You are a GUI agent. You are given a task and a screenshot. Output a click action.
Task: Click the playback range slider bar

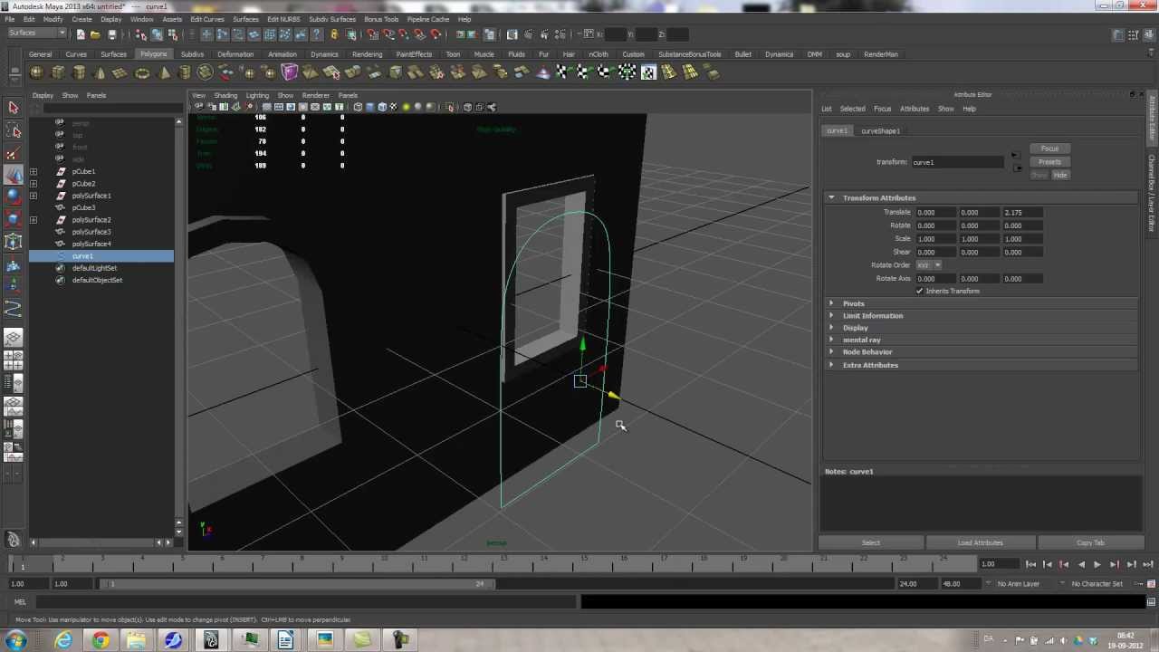pos(298,584)
